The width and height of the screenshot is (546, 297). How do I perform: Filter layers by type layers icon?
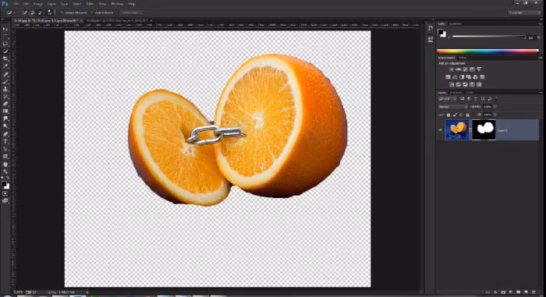pos(476,99)
